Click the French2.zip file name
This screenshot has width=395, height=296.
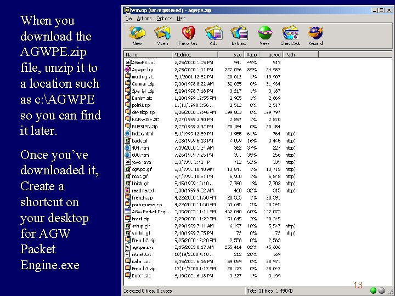144,240
